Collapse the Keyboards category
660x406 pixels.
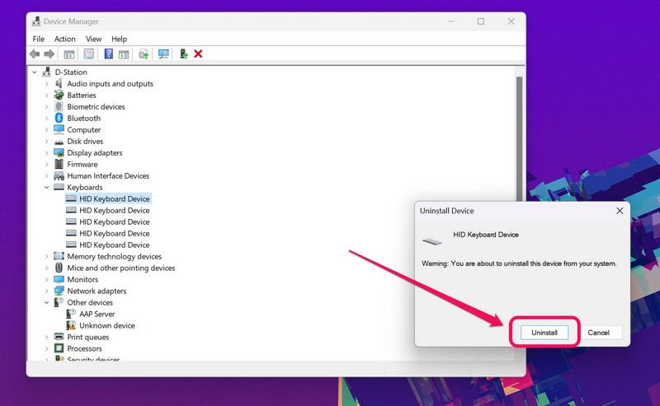[46, 188]
